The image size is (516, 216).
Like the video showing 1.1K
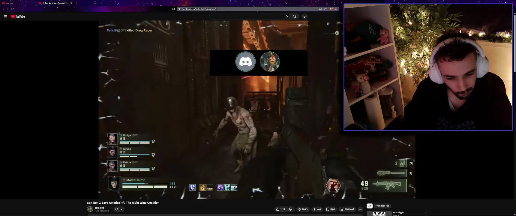pos(280,209)
